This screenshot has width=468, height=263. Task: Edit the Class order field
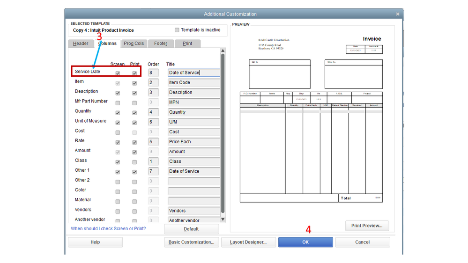(x=153, y=161)
